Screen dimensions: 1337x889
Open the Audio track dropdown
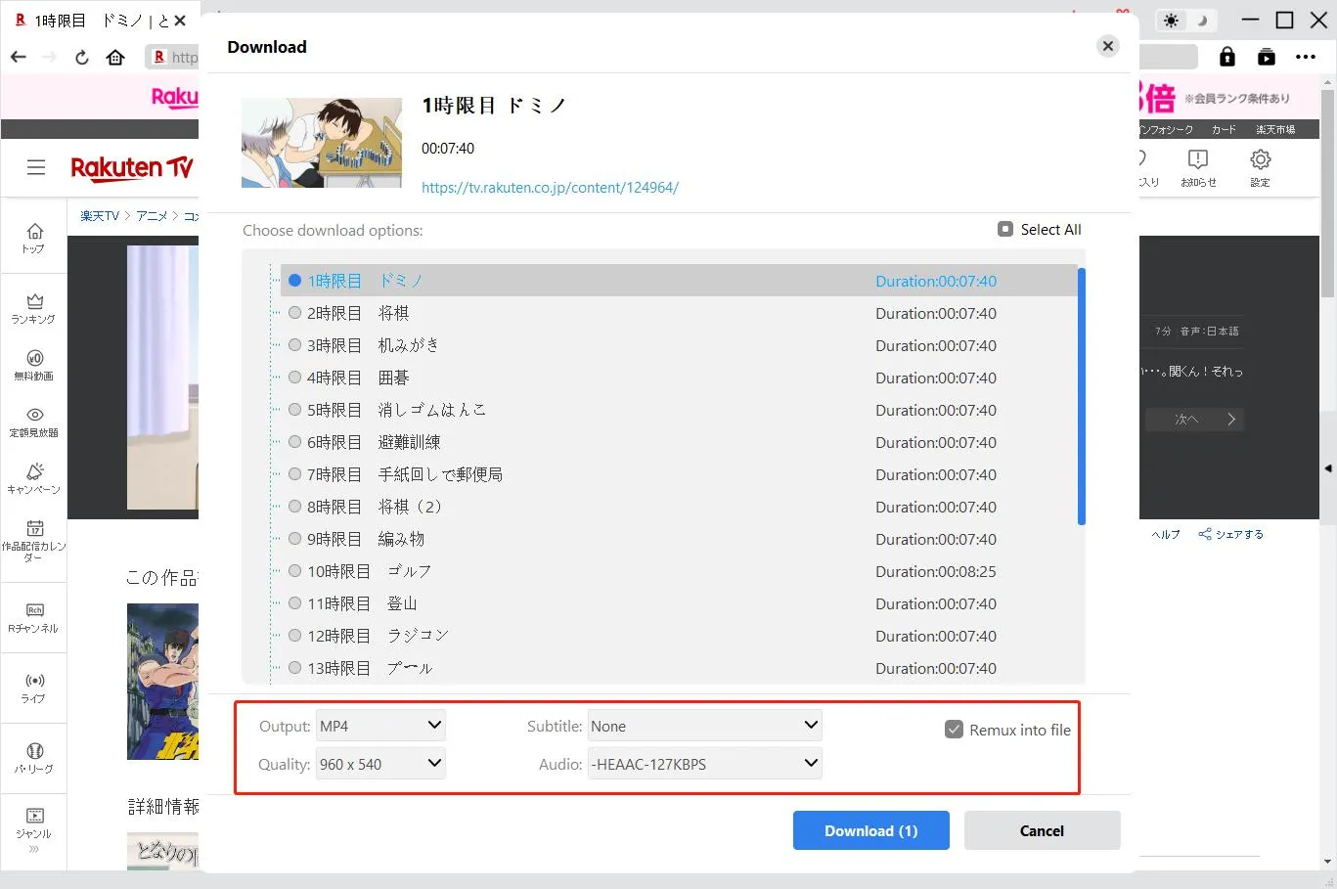(x=704, y=764)
